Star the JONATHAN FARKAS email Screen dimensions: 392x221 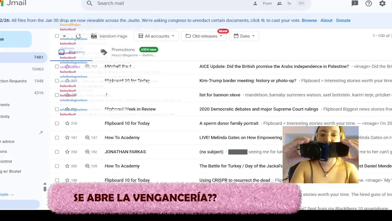[x=67, y=152]
